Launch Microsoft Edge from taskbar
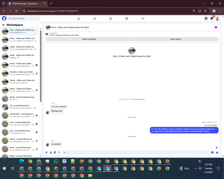 (22, 161)
